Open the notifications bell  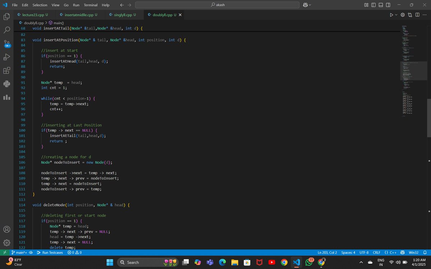coord(425,253)
